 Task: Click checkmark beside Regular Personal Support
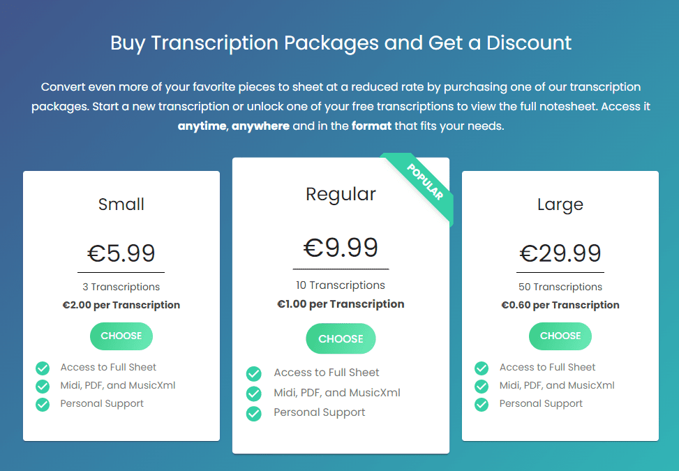[254, 413]
